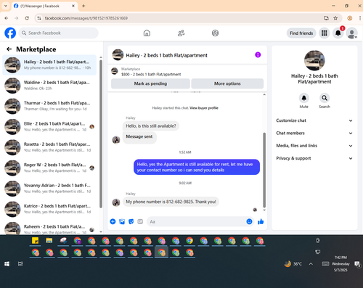Screen dimensions: 363x288
Task: Open Ellie conversation in chat list
Action: tap(49, 126)
